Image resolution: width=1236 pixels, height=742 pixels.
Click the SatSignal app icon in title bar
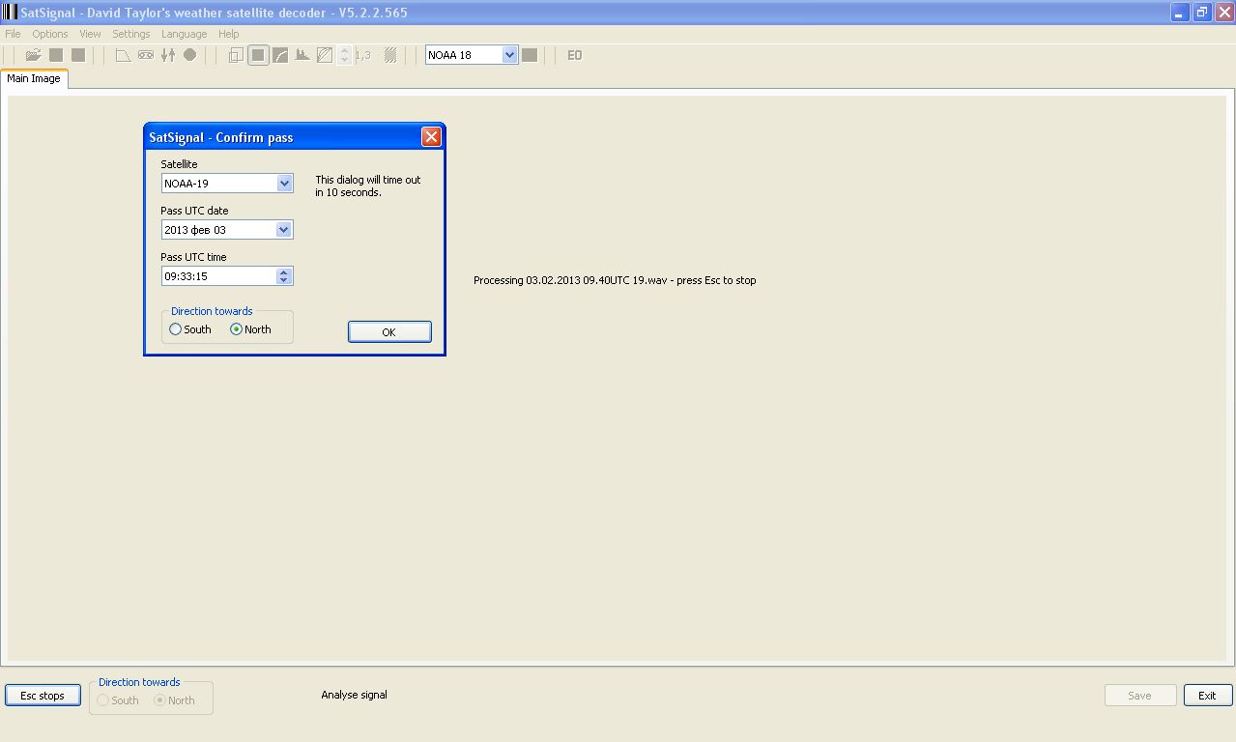click(x=10, y=13)
